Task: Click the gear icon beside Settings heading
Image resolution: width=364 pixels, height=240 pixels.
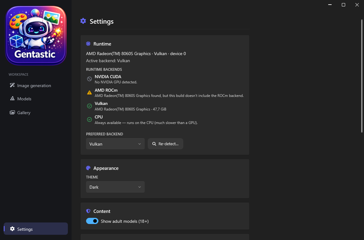Action: (83, 21)
